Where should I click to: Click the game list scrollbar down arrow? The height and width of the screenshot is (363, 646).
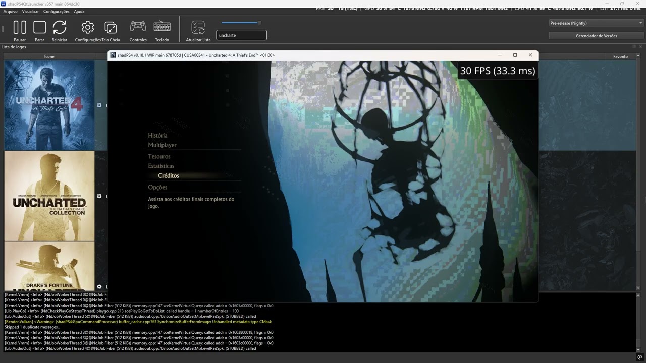coord(638,288)
